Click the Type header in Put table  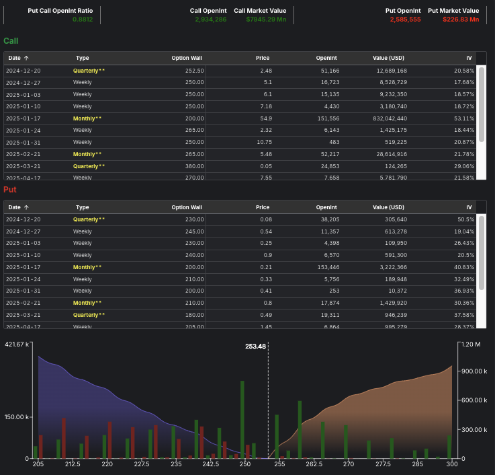pos(82,208)
